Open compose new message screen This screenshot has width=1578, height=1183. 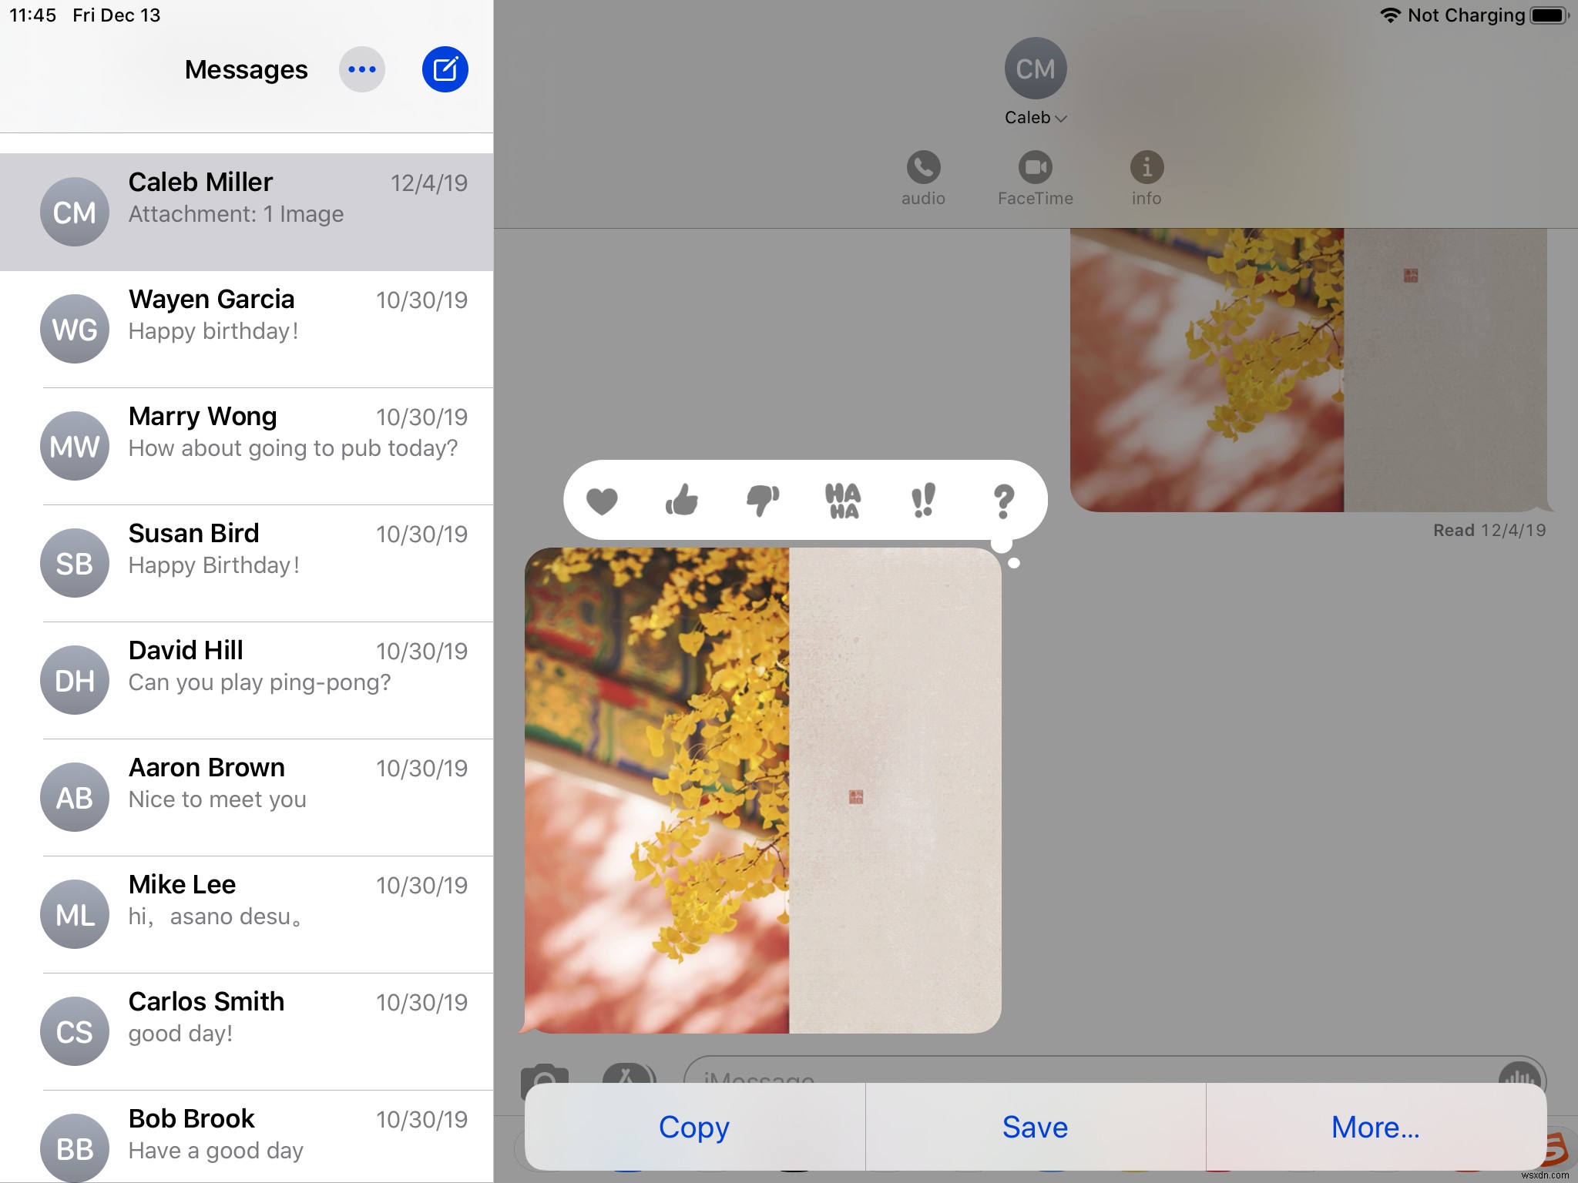(445, 69)
